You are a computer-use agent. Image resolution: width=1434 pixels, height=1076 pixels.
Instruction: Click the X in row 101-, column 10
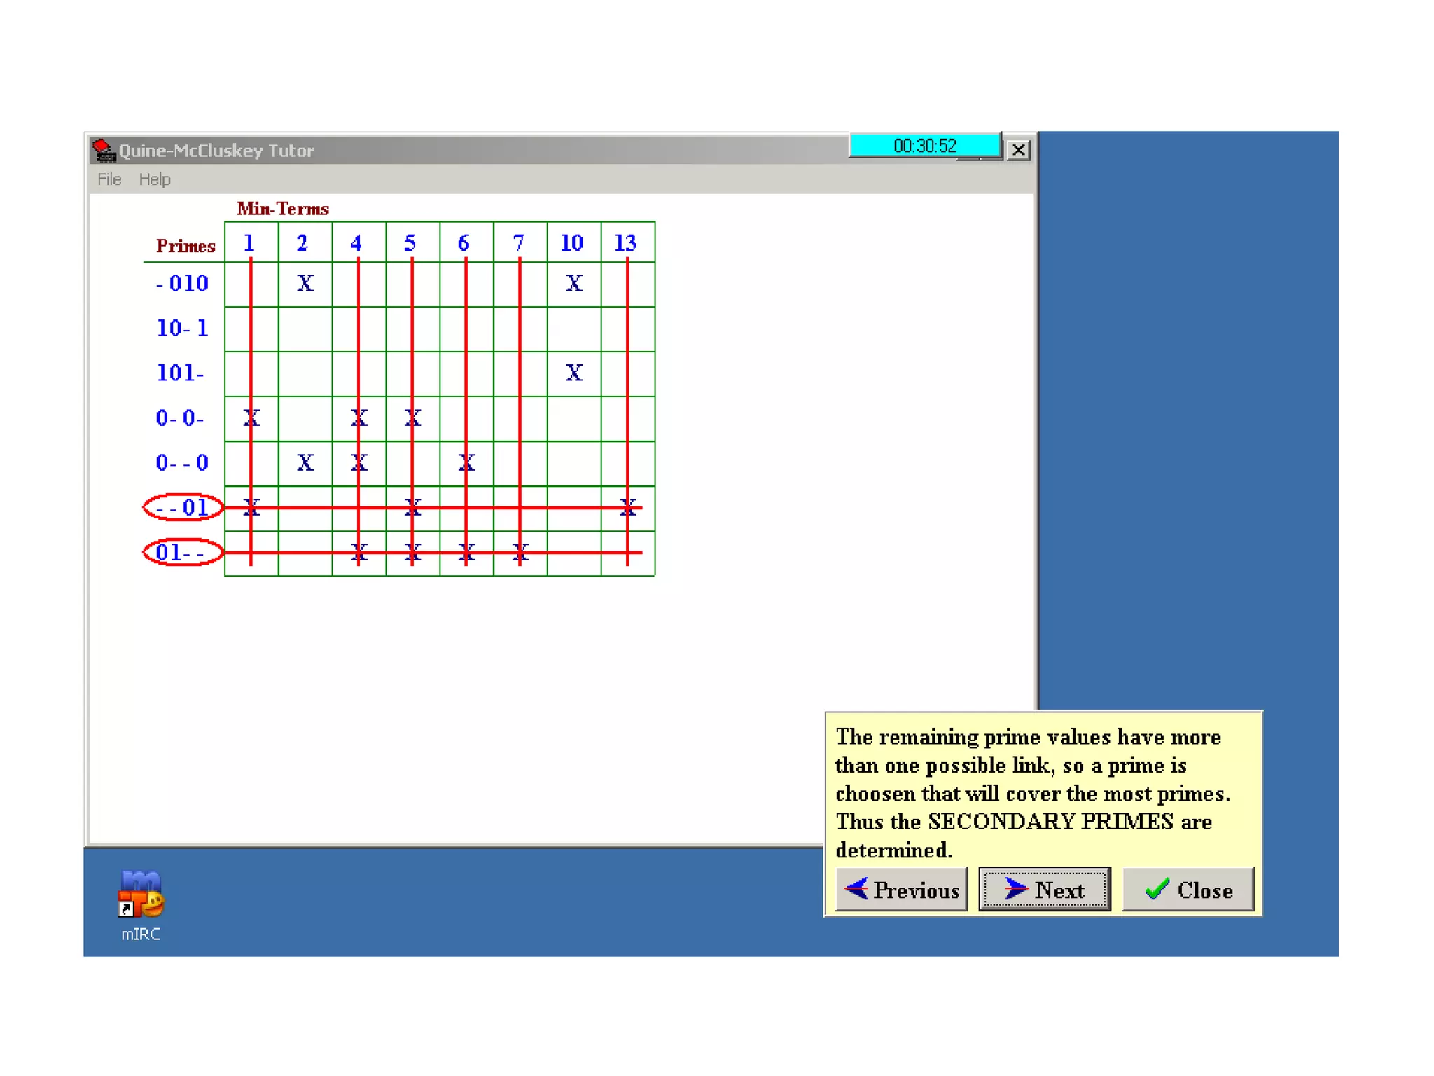click(x=573, y=373)
